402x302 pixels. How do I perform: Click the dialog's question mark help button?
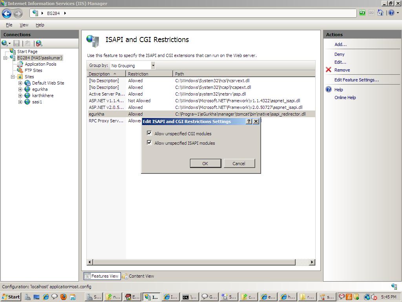pyautogui.click(x=249, y=122)
